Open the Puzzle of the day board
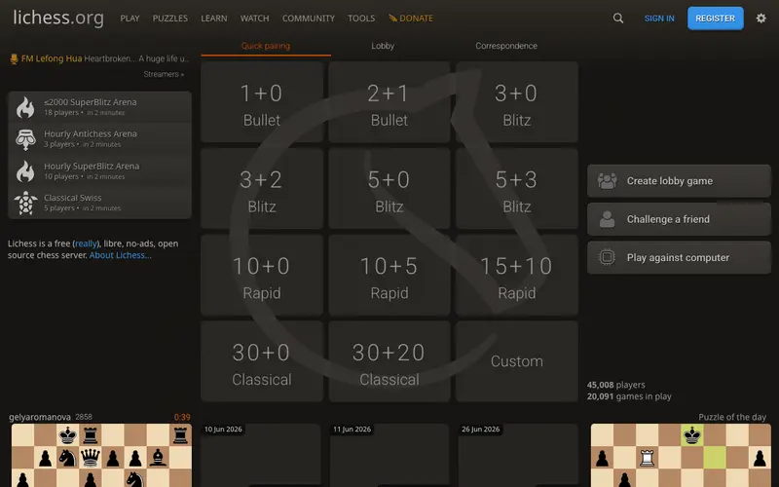This screenshot has height=487, width=779. [681, 455]
